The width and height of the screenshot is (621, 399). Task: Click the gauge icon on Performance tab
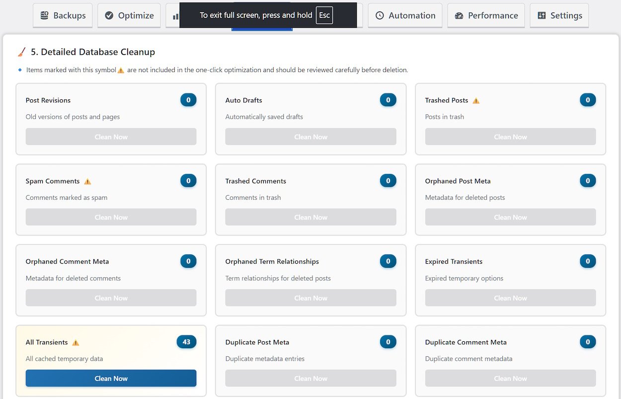pos(459,15)
